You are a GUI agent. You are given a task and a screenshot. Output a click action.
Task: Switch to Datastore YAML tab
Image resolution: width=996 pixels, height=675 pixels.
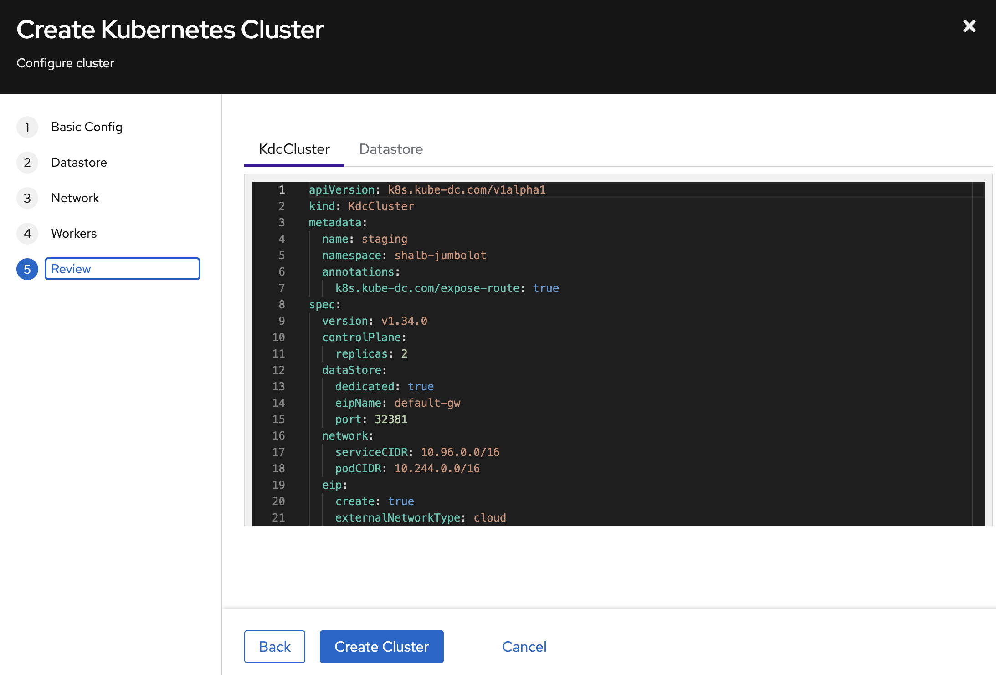pos(390,149)
